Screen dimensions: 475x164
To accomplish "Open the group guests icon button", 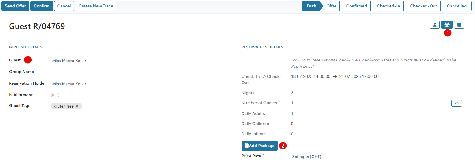I will 447,25.
